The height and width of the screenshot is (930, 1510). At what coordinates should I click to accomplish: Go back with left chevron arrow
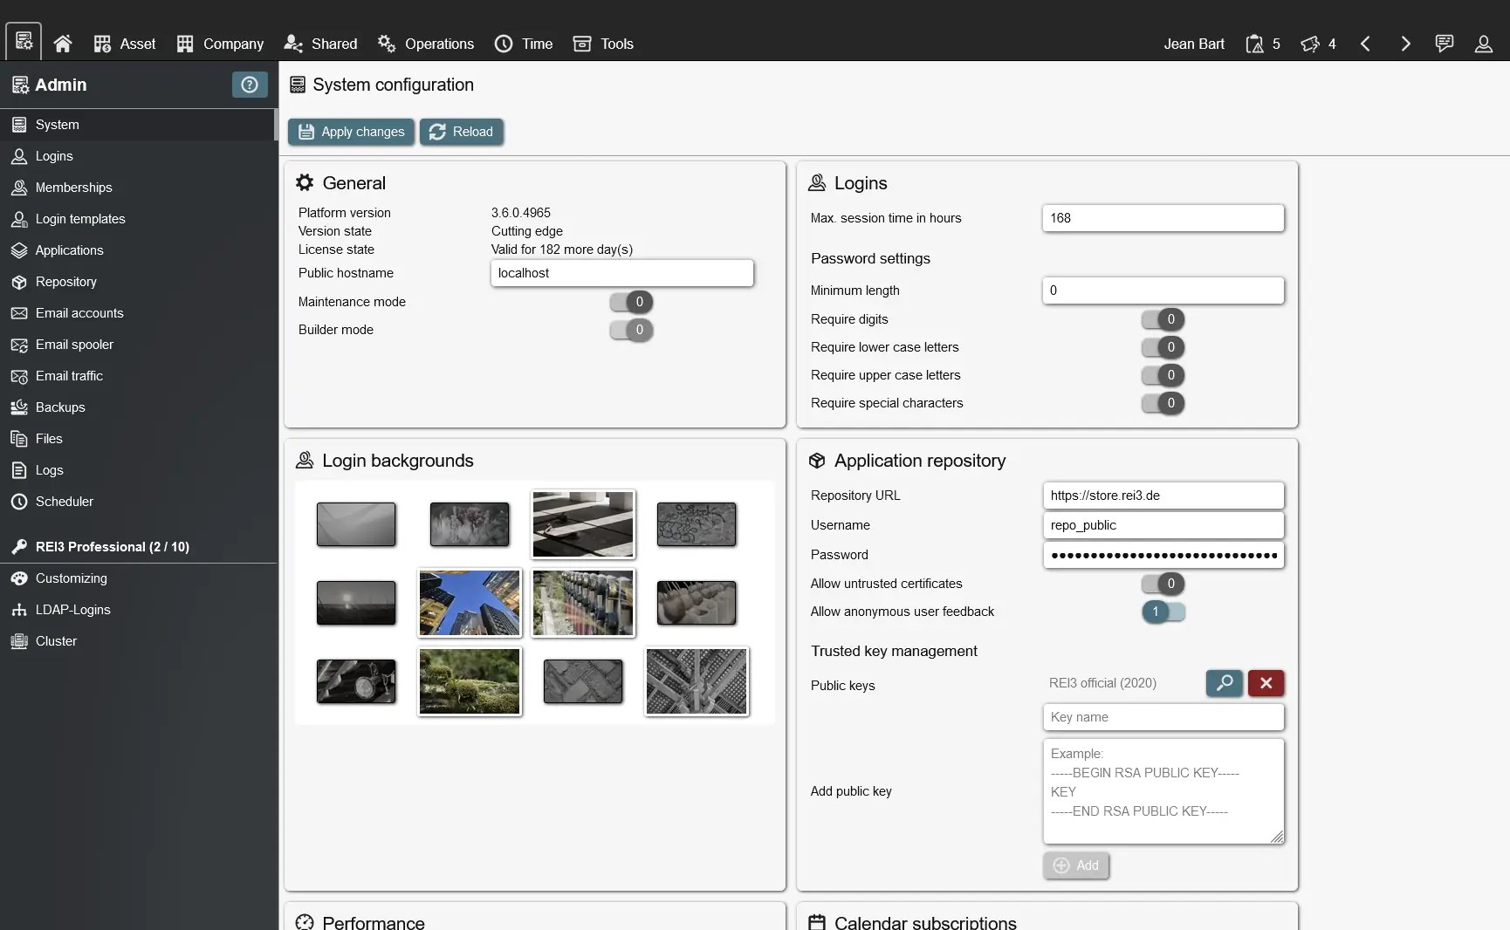coord(1364,44)
